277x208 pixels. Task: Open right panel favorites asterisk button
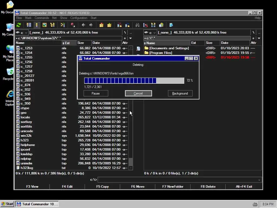tap(253, 38)
